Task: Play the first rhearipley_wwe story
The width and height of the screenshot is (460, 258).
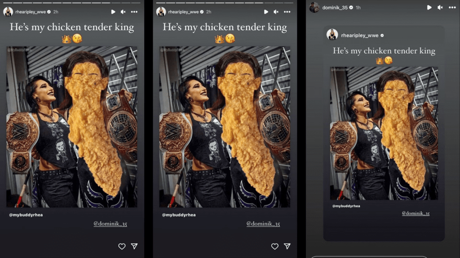Action: 113,12
